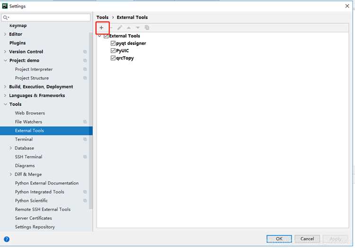
Task: Click the settings sidebar scrollbar
Action: point(91,121)
